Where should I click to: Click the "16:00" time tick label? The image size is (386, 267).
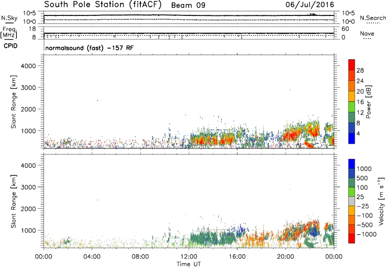click(x=237, y=257)
